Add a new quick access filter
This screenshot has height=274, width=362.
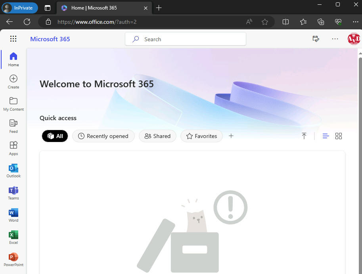(231, 136)
